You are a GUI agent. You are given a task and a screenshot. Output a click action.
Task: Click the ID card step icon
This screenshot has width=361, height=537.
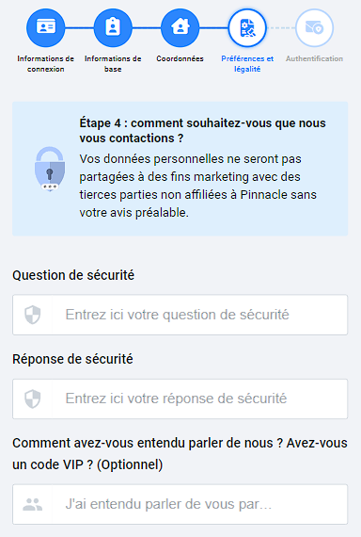(x=46, y=27)
